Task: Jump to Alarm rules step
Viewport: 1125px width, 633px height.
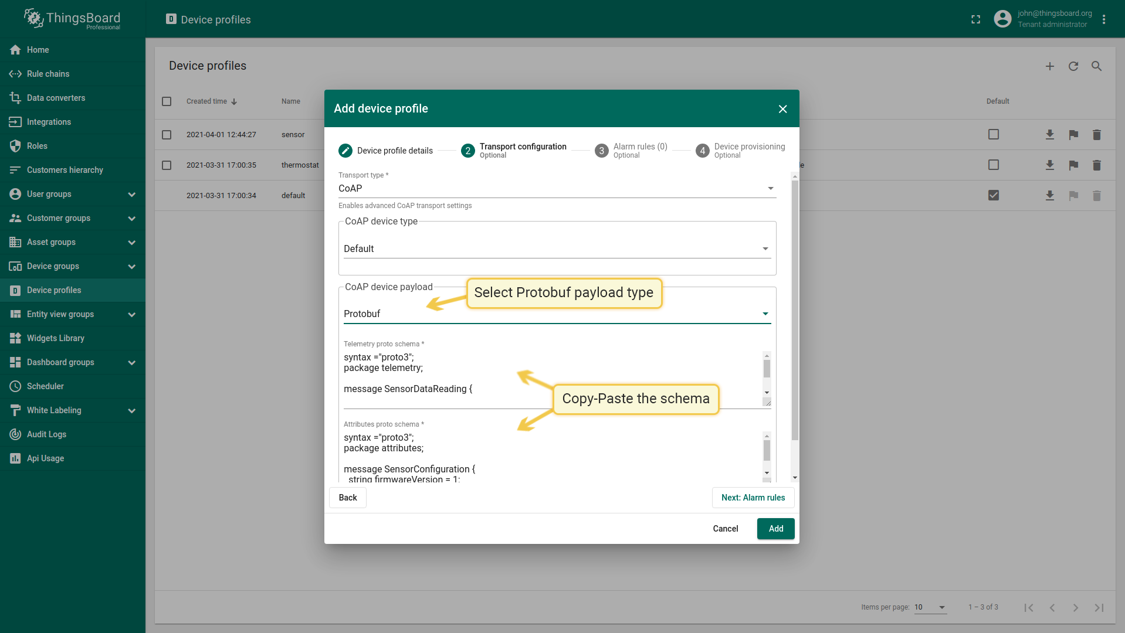Action: click(x=631, y=151)
